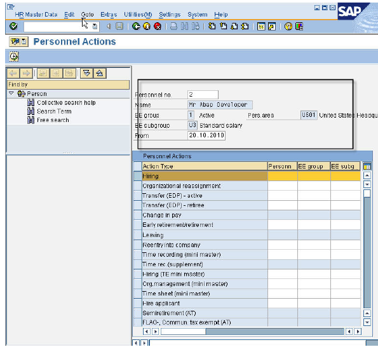This screenshot has height=347, width=378.
Task: Select the Organizational reassignment row selector
Action: [x=138, y=186]
